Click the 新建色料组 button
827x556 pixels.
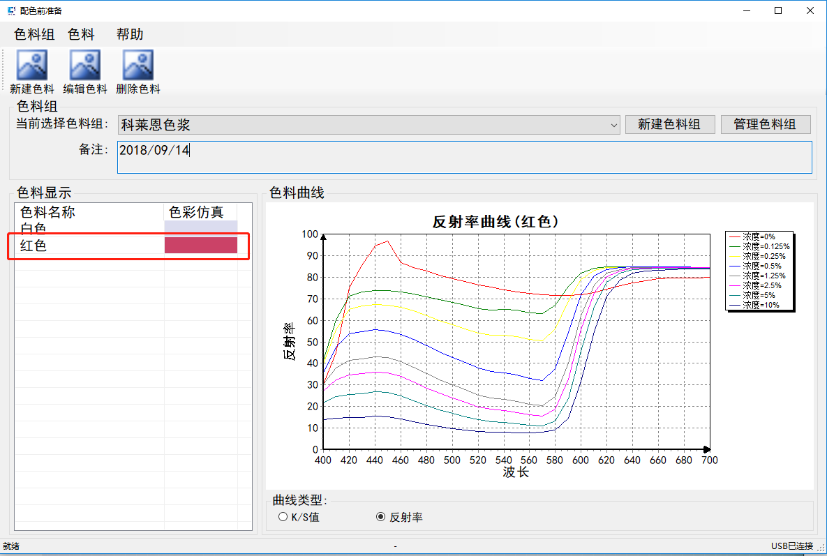tap(669, 125)
